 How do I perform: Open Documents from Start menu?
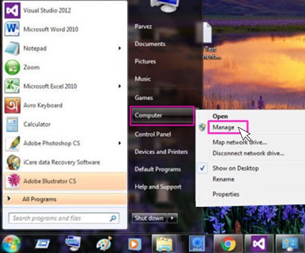tap(150, 44)
